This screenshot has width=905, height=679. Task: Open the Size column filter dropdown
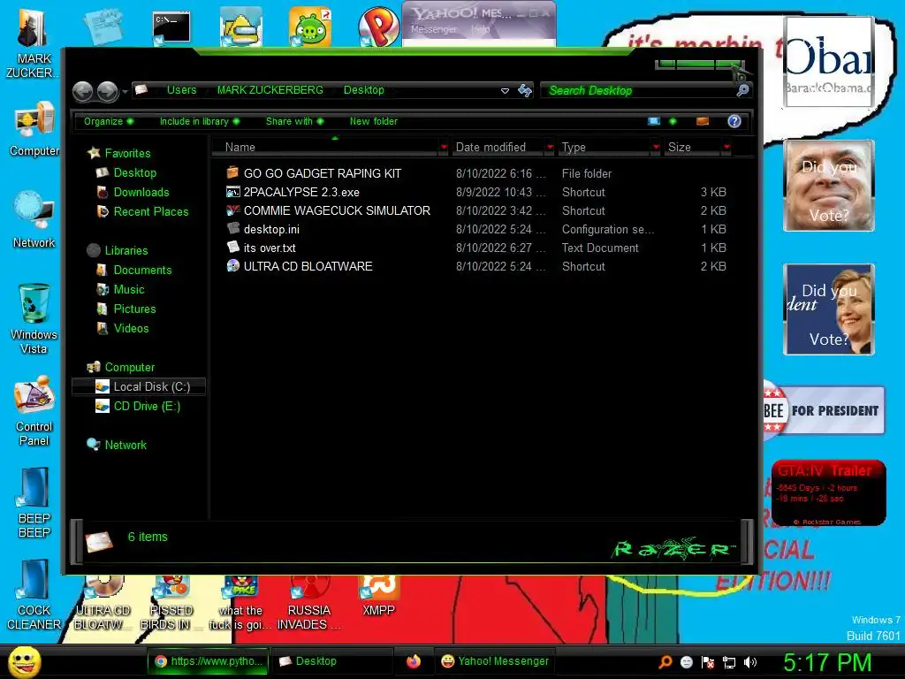tap(726, 148)
